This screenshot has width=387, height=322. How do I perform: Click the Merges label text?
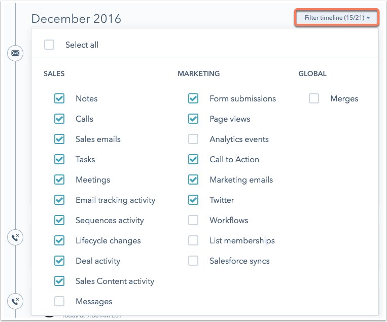[x=344, y=99]
